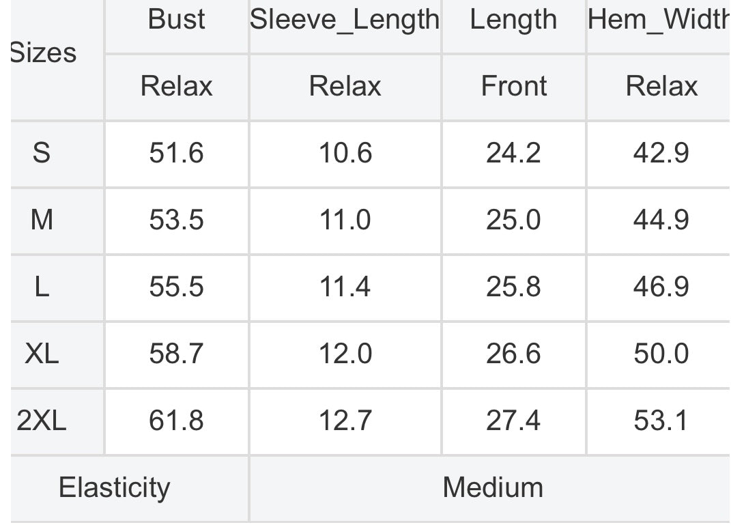
Task: Click the XL row label
Action: coord(57,354)
